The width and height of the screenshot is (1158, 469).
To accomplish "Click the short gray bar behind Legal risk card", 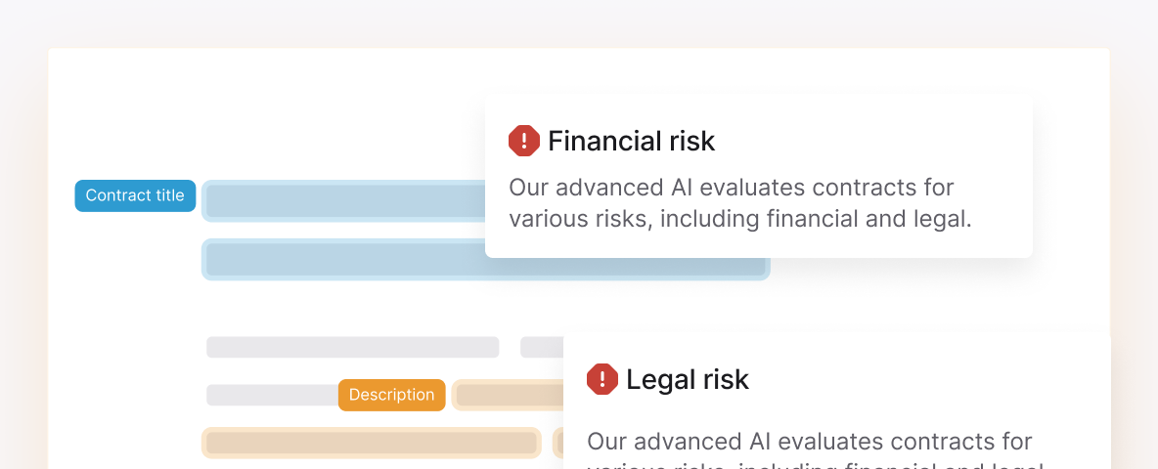I will coord(542,347).
